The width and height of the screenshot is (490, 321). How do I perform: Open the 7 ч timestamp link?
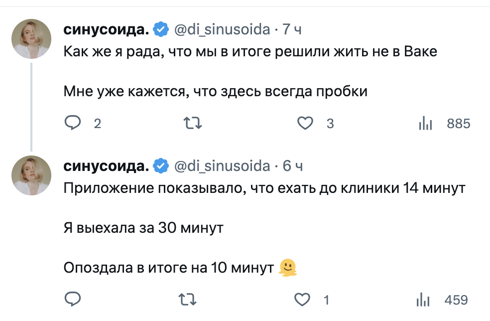[292, 30]
